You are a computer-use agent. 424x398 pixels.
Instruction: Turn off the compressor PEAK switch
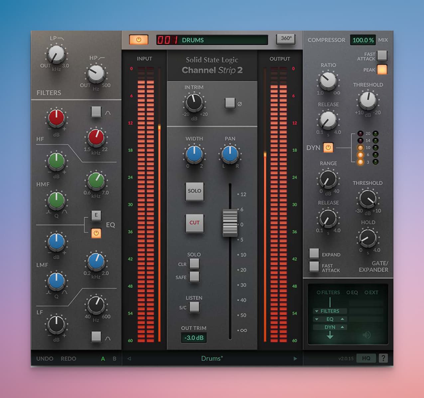pyautogui.click(x=382, y=69)
